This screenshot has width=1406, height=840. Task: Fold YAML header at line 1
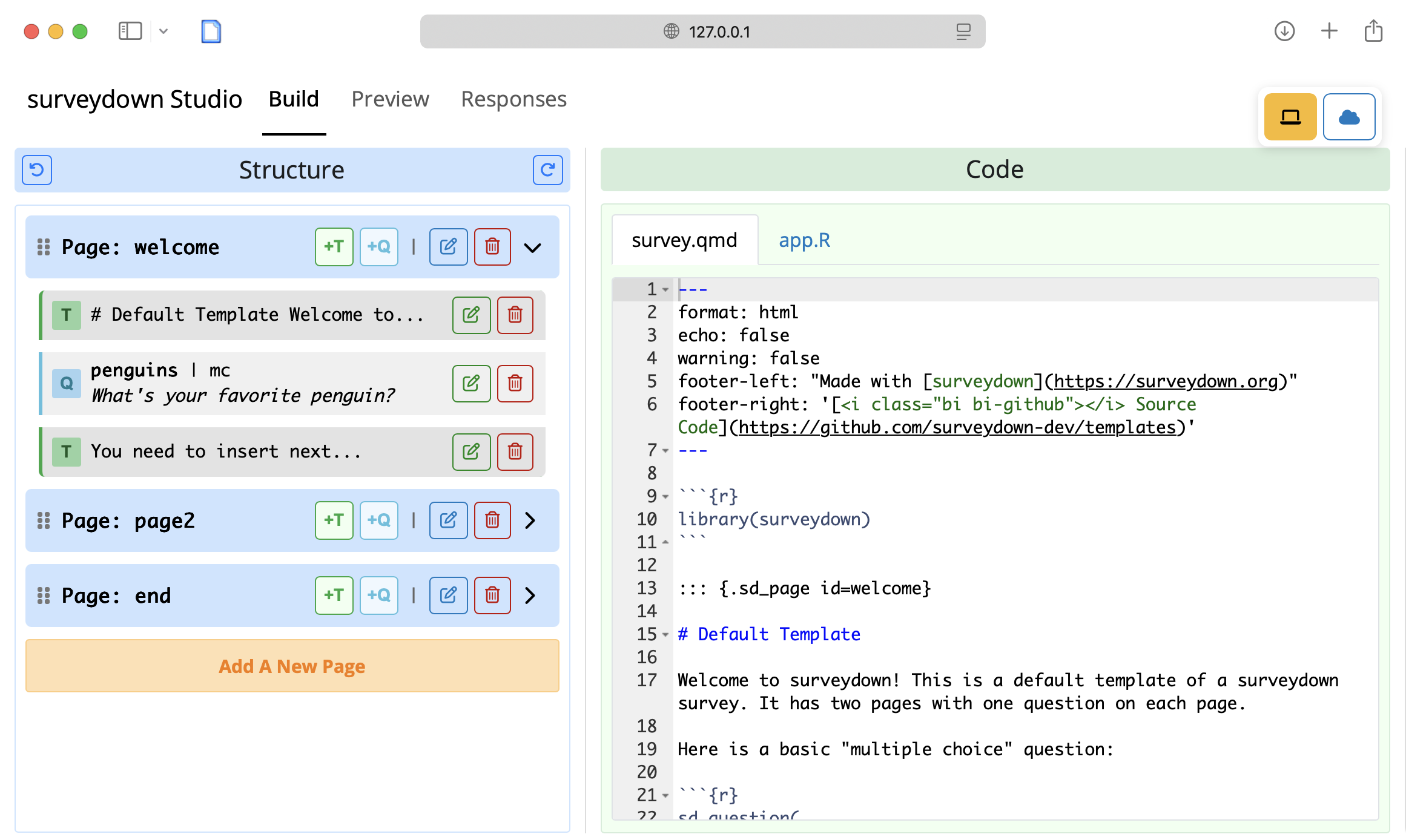665,289
